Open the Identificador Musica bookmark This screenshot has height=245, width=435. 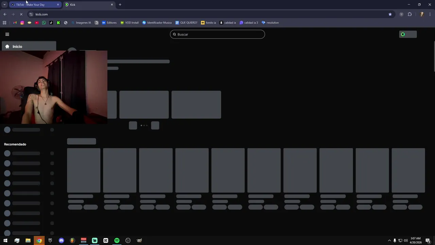(157, 23)
